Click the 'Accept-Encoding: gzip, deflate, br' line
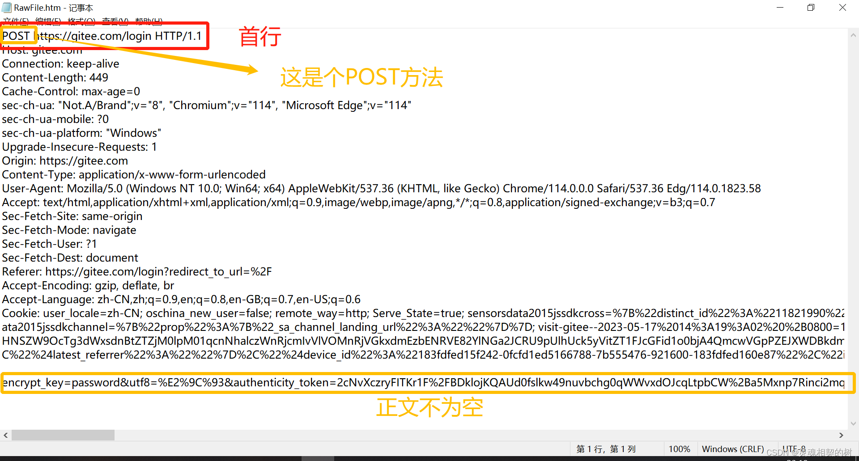The height and width of the screenshot is (461, 859). click(88, 285)
